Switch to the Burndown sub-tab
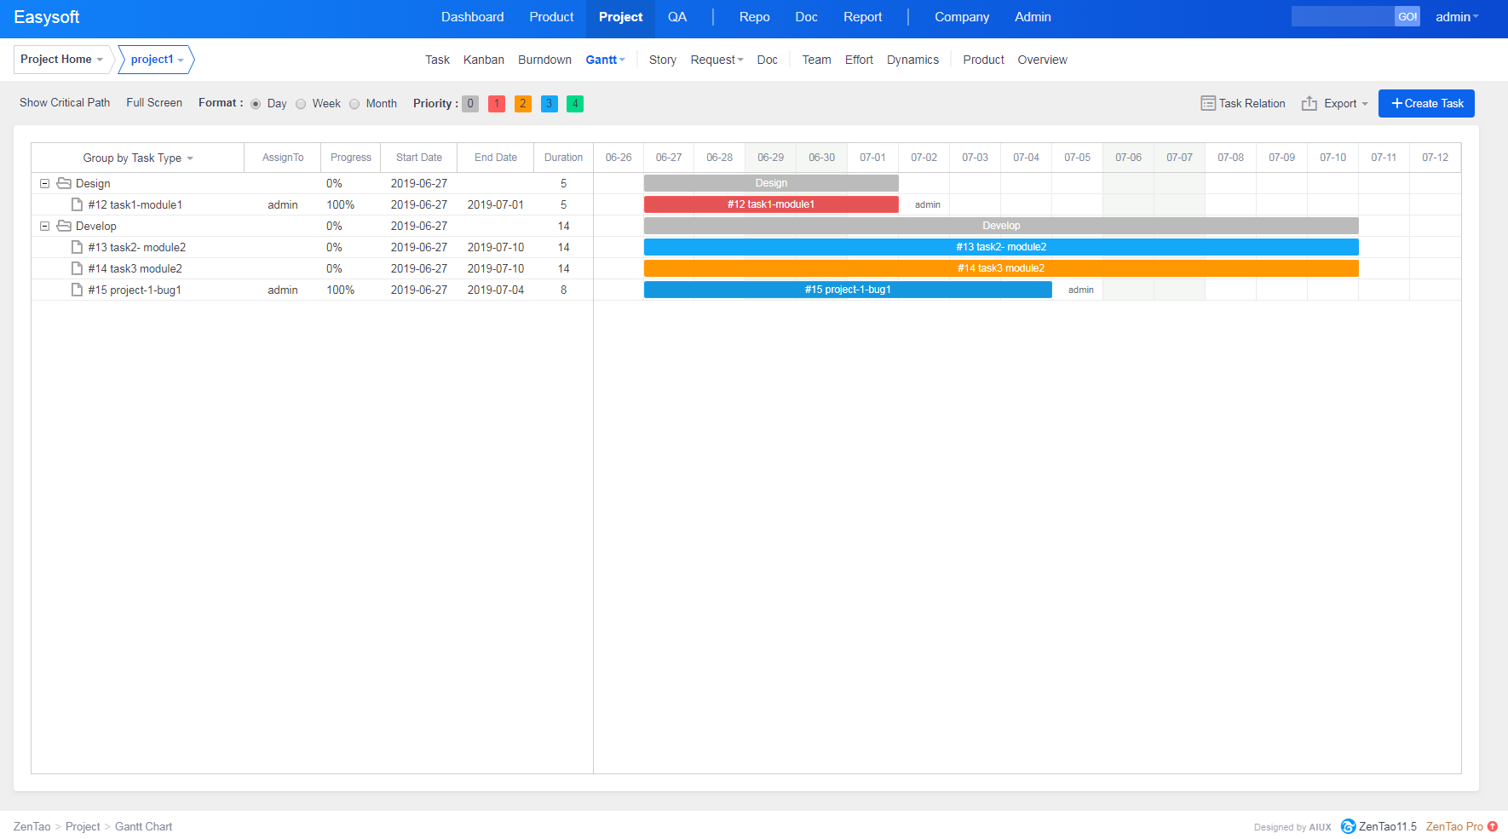Screen dimensions: 1508x839 coord(544,60)
